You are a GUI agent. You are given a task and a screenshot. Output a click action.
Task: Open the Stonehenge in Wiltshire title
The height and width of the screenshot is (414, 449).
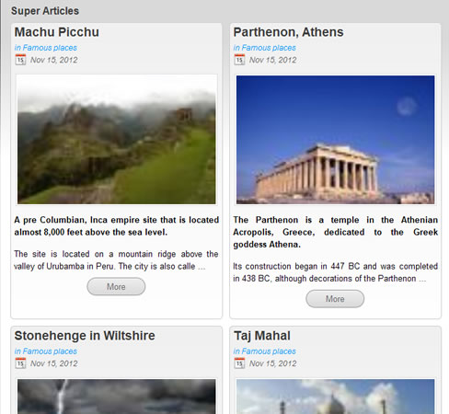pyautogui.click(x=85, y=336)
